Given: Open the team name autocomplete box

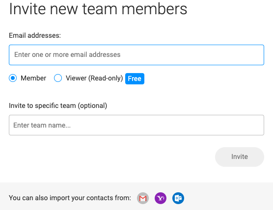Looking at the screenshot, I should point(136,125).
